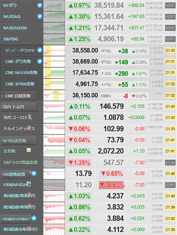Click the 02/01 date on NYダウ
The image size is (177, 235).
170,5
